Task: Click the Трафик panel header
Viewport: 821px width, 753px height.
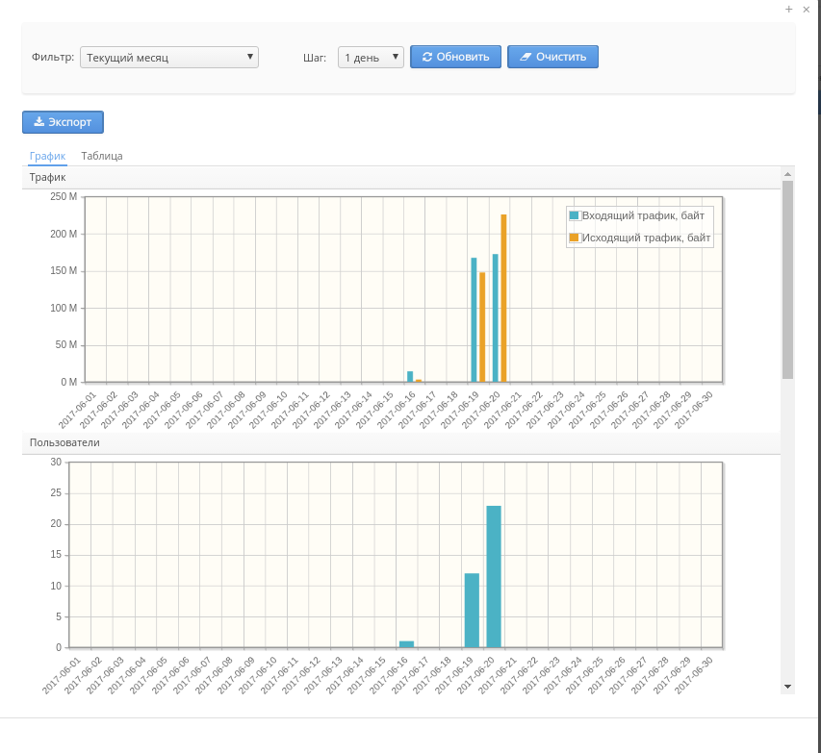Action: click(47, 177)
